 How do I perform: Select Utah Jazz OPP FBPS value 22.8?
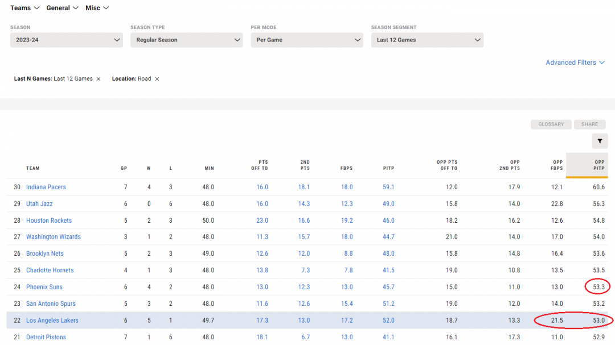[x=557, y=203]
